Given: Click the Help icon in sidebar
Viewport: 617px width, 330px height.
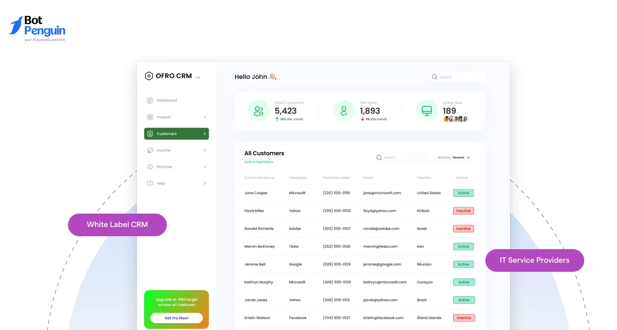Looking at the screenshot, I should coord(150,183).
